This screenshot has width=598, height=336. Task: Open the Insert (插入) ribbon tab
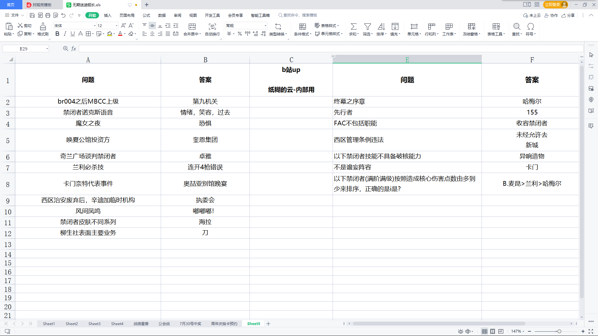click(107, 15)
